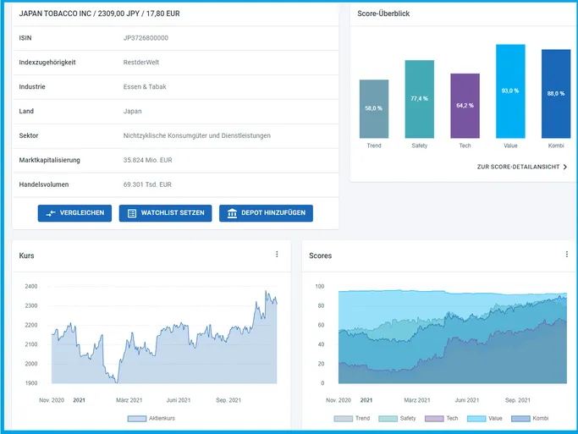Select the ISIN value JP3726800000

pyautogui.click(x=146, y=38)
